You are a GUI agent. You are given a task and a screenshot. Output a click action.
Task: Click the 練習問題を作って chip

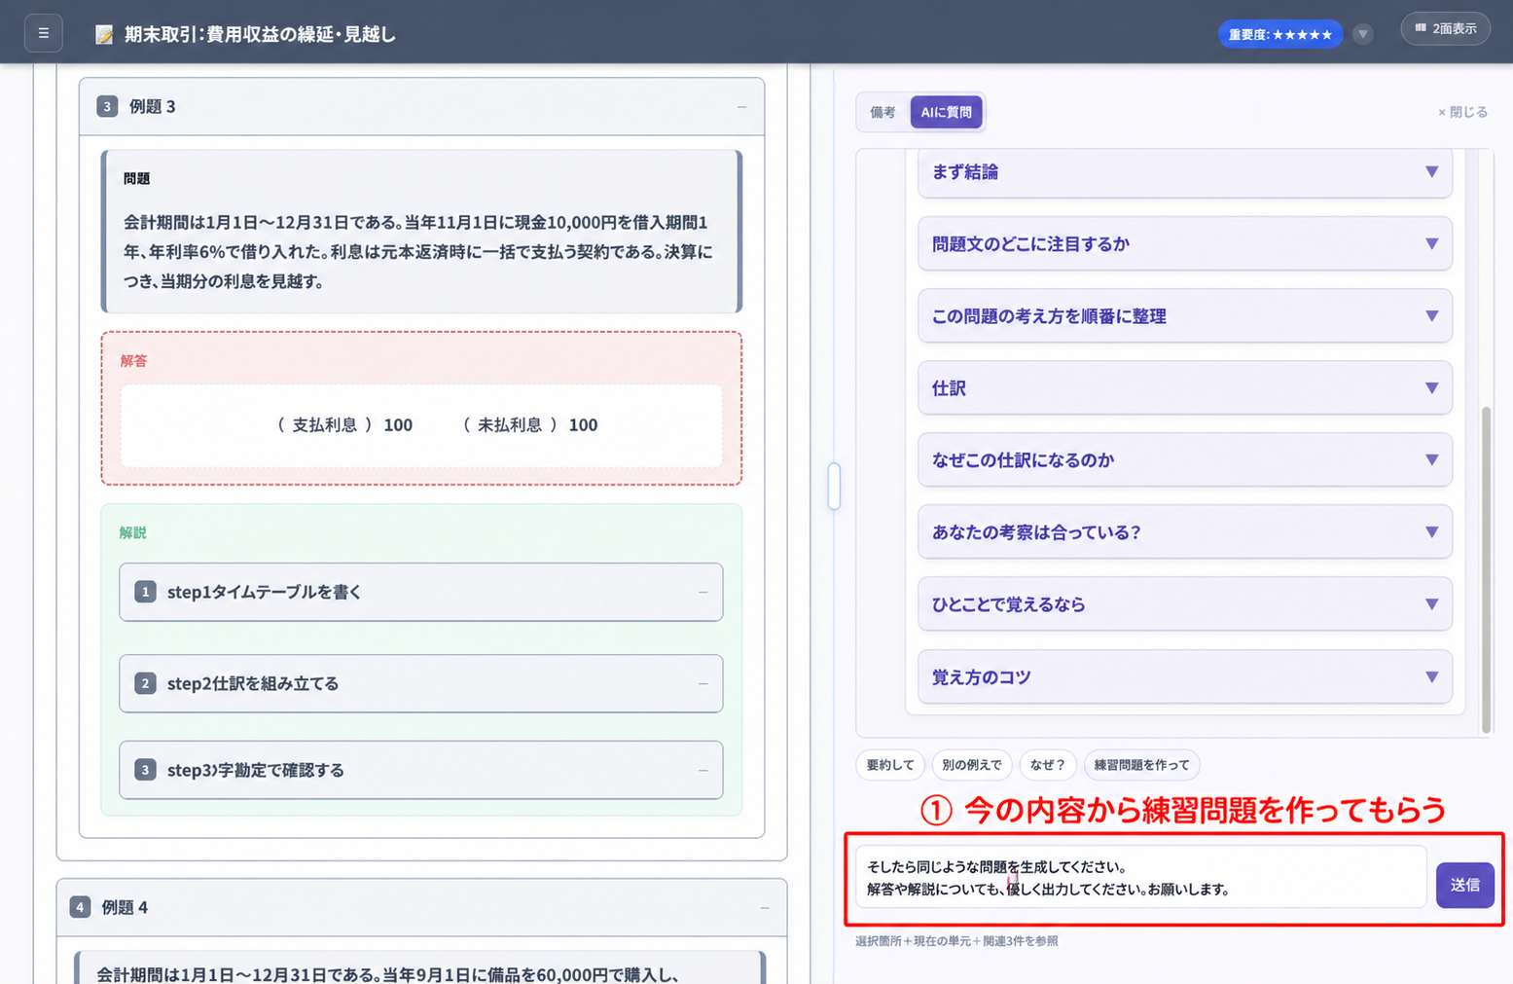pyautogui.click(x=1141, y=765)
